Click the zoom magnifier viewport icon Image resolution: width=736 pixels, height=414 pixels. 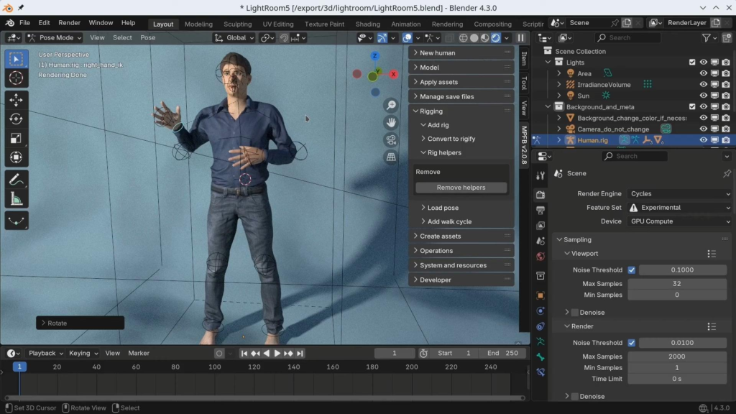pyautogui.click(x=391, y=105)
